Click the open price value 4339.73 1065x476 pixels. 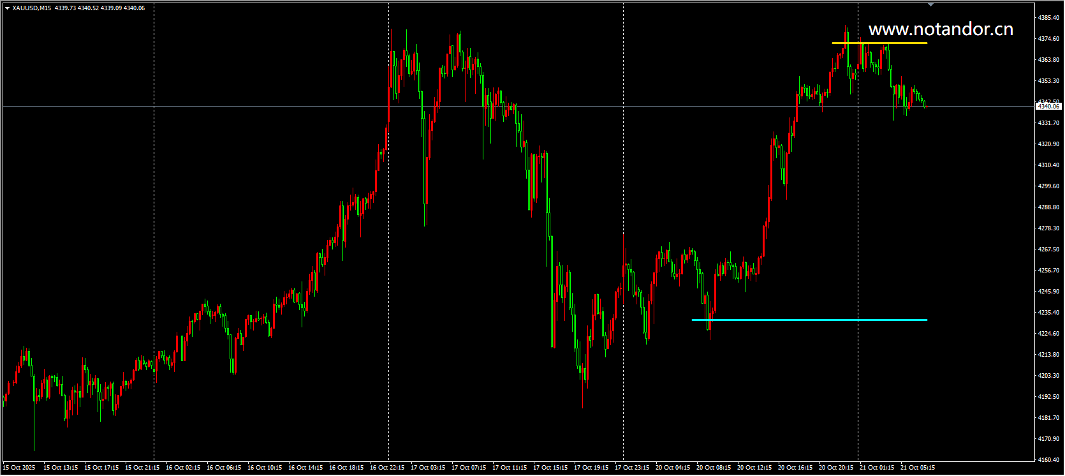point(66,8)
